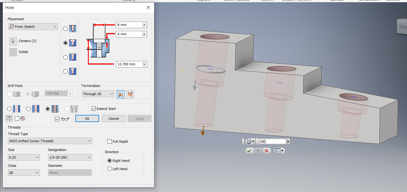The width and height of the screenshot is (407, 192).
Task: Click the Termination group label
Action: (91, 86)
